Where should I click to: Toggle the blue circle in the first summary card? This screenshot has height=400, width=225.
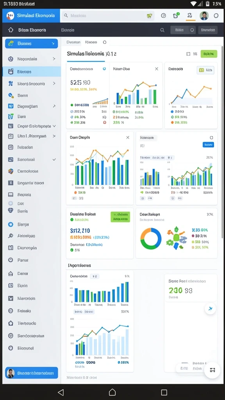point(104,69)
